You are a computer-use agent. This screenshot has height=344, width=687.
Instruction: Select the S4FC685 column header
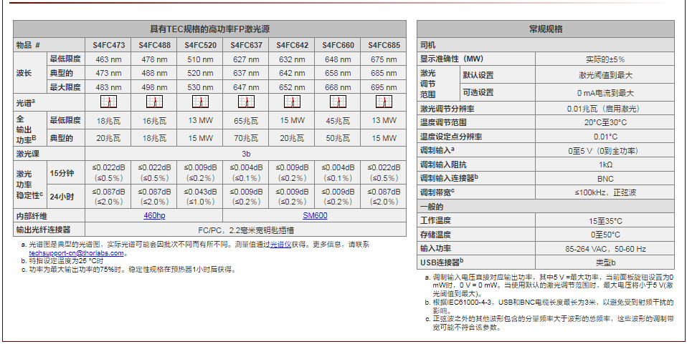tap(384, 45)
